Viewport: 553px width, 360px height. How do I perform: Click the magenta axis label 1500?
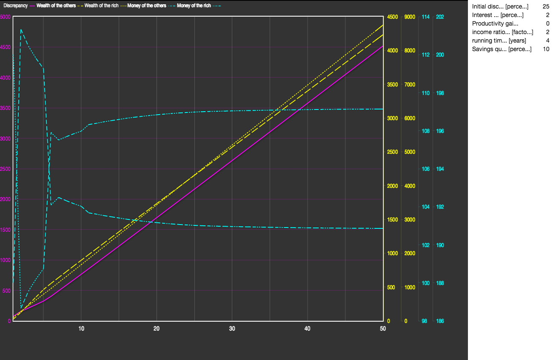pyautogui.click(x=6, y=230)
